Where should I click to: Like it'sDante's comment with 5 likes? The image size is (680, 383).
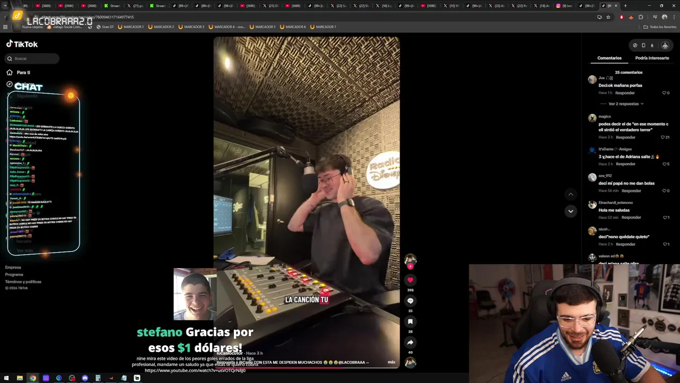pos(664,164)
